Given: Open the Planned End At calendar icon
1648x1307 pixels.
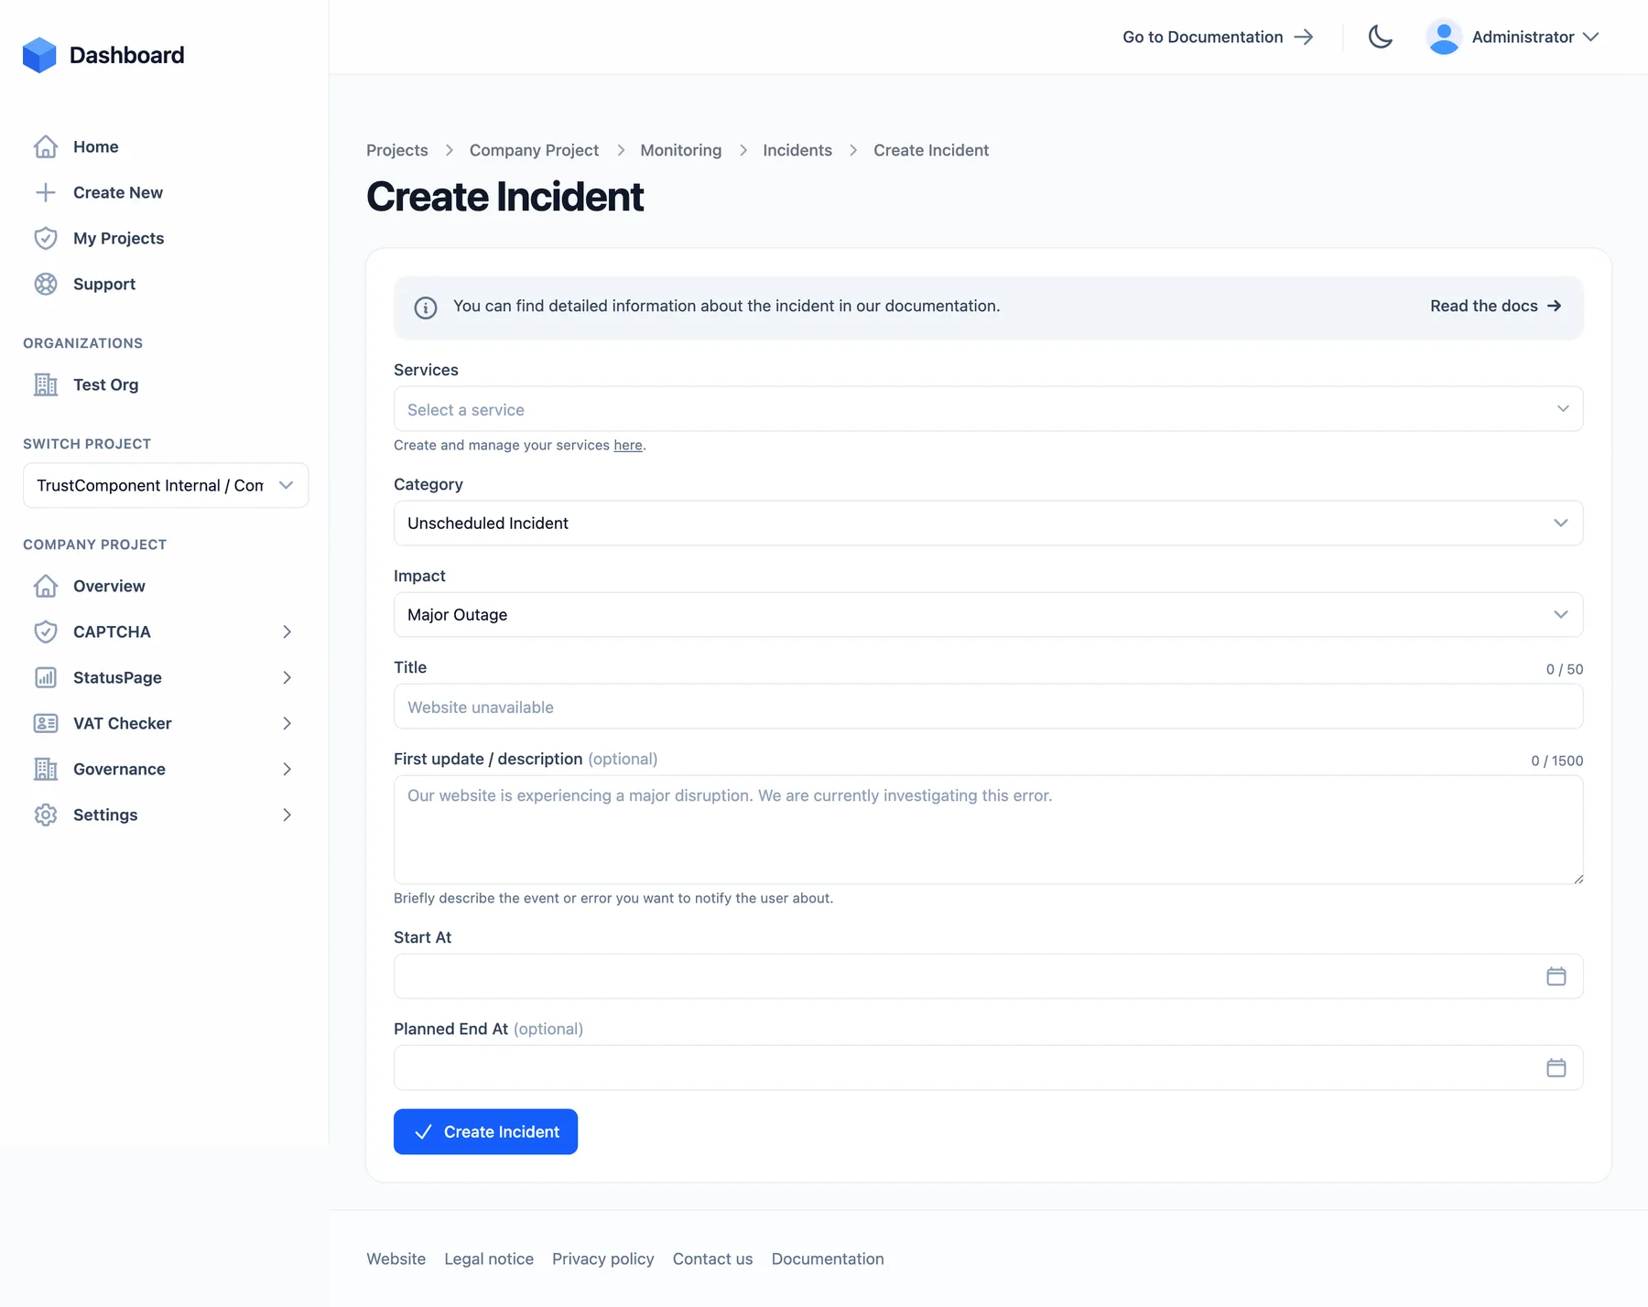Looking at the screenshot, I should 1556,1068.
